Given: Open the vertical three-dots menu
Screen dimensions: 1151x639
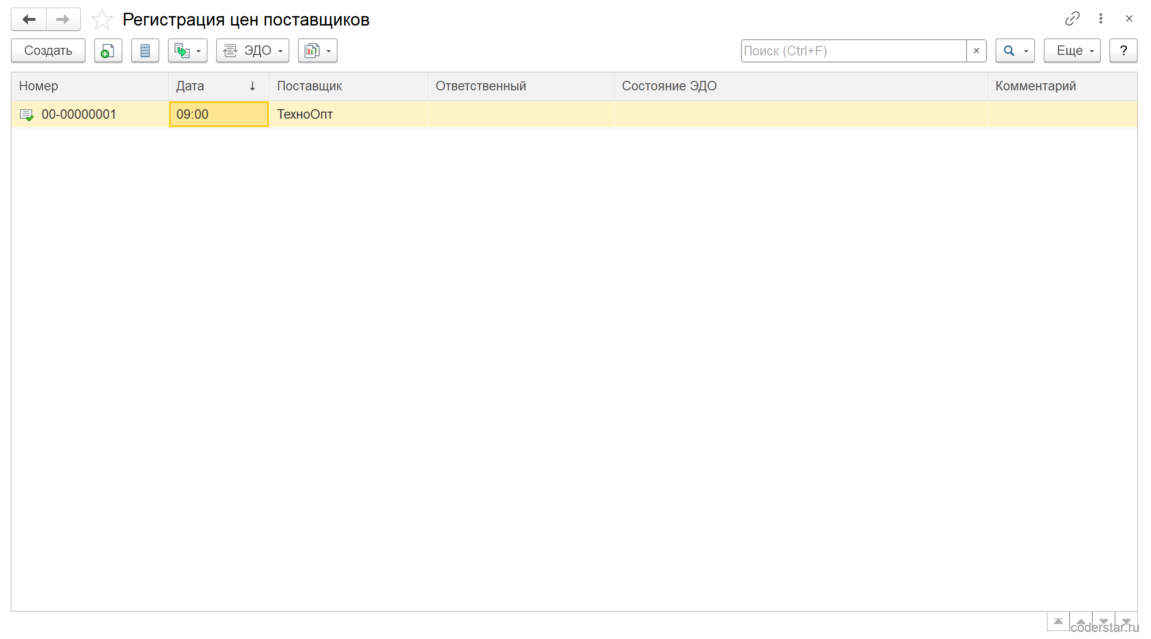Looking at the screenshot, I should point(1101,18).
